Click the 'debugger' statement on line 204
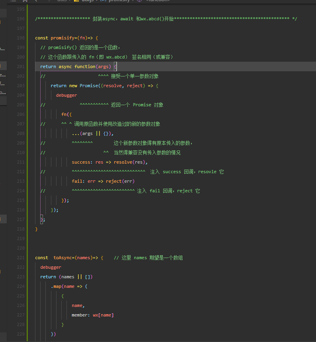This screenshot has height=342, width=316. [66, 95]
